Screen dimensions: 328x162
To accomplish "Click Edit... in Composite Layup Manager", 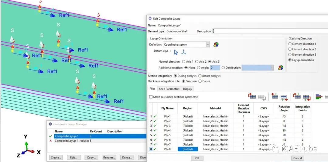I will pos(73,157).
